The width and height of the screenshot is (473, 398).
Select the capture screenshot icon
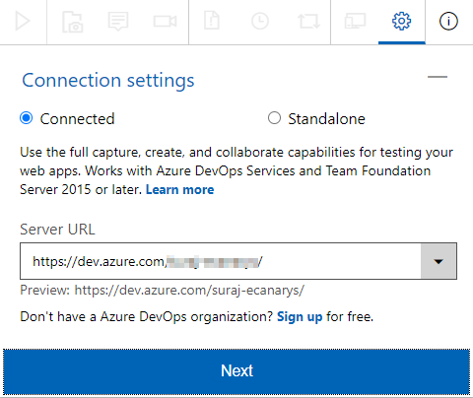(x=72, y=22)
